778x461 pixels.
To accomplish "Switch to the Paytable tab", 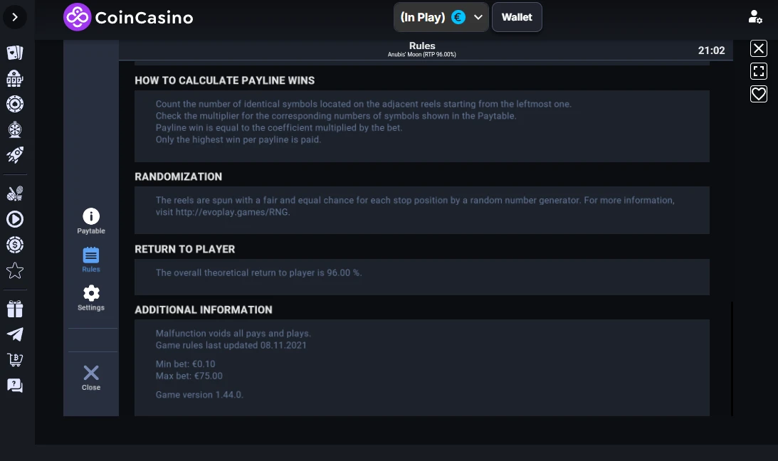I will [91, 221].
